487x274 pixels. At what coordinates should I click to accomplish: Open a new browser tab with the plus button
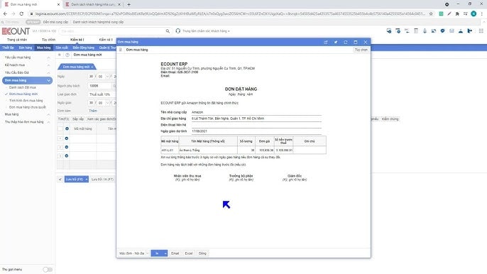click(x=129, y=4)
